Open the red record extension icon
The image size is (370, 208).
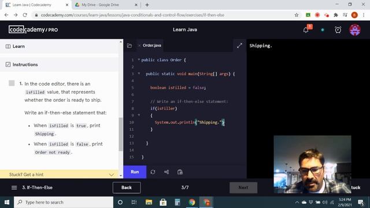click(317, 15)
